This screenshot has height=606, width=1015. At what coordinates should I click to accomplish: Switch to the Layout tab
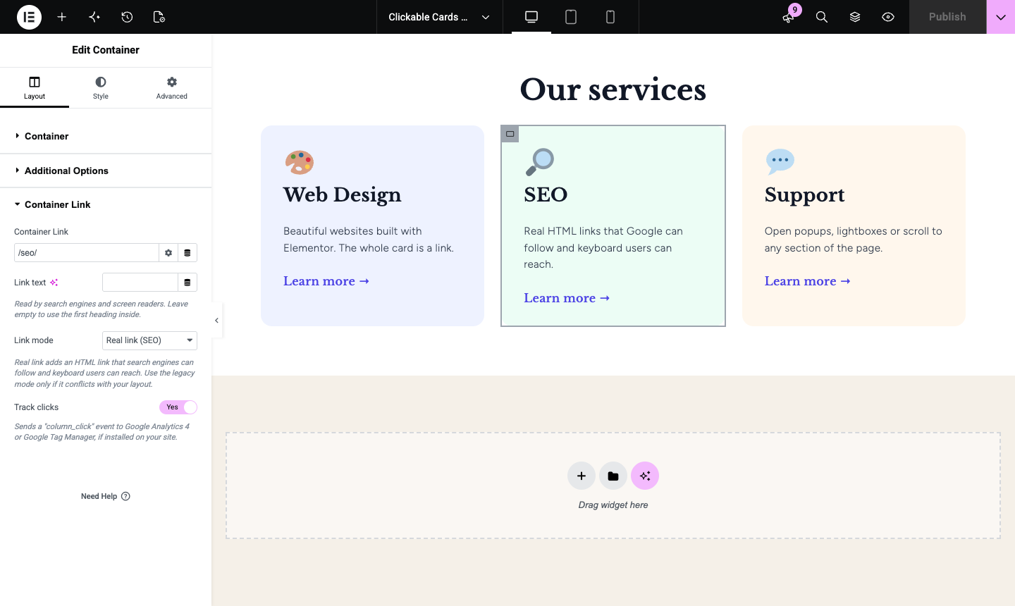point(35,88)
